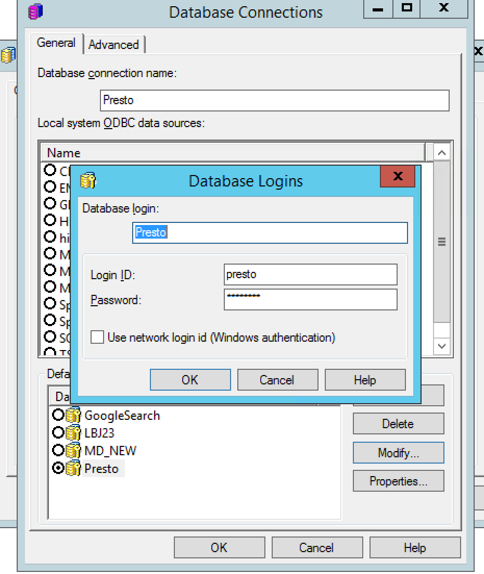484x574 pixels.
Task: Switch to the Advanced tab
Action: point(113,45)
